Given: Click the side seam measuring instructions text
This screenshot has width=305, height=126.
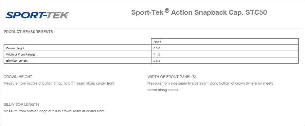Looking at the screenshot, I should pos(210,87).
